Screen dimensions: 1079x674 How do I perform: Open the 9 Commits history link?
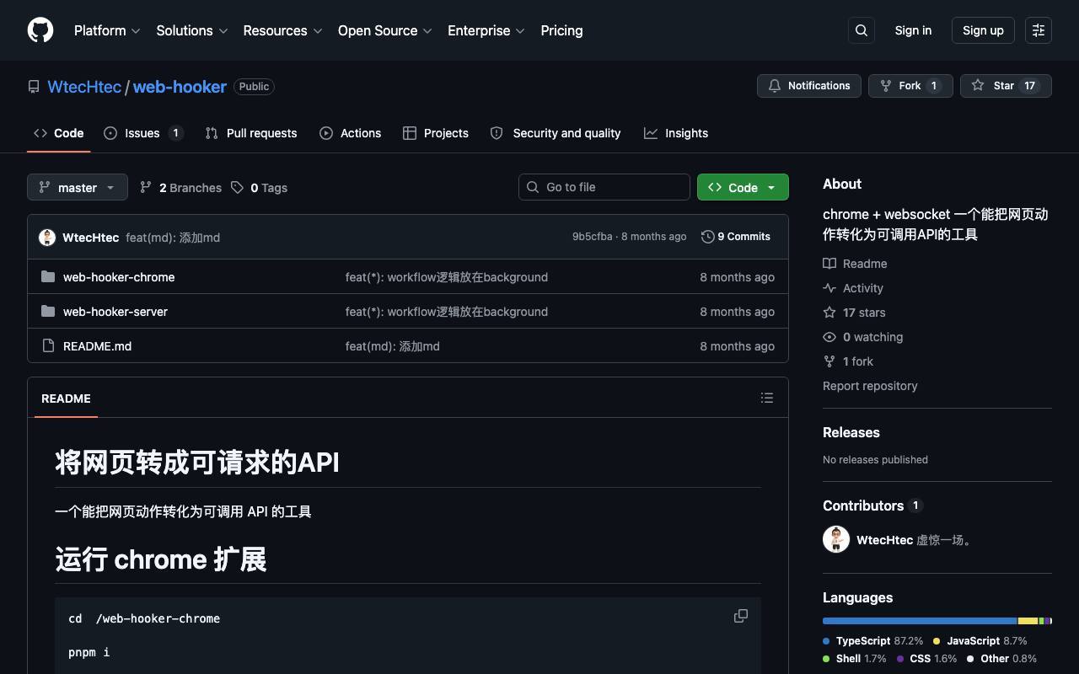click(736, 237)
